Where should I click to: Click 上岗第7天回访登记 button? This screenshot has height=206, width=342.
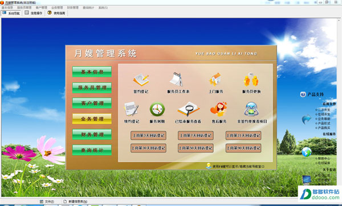pyautogui.click(x=196, y=135)
